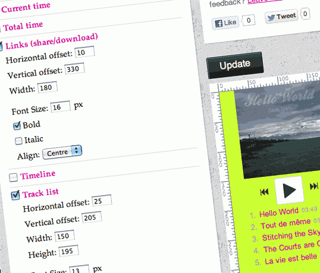Click the Tweet button
320x273 pixels.
(x=281, y=16)
